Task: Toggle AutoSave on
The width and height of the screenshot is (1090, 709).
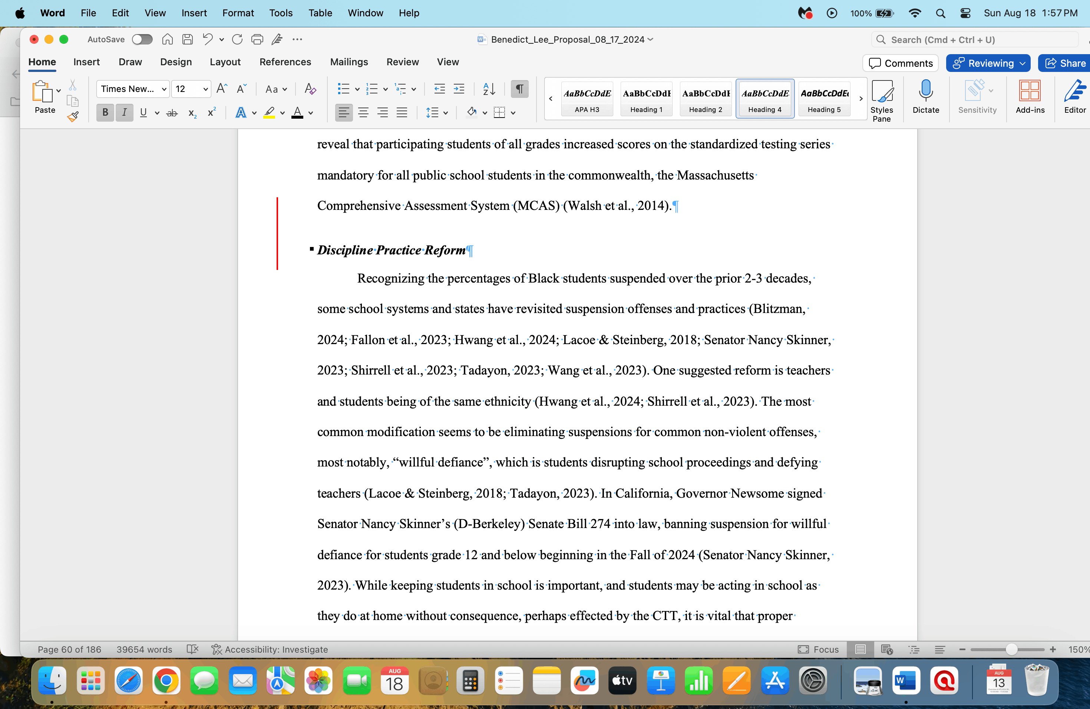Action: coord(142,39)
